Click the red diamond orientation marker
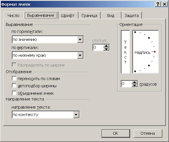Viewport: 169px width, 142px height. coord(155,52)
